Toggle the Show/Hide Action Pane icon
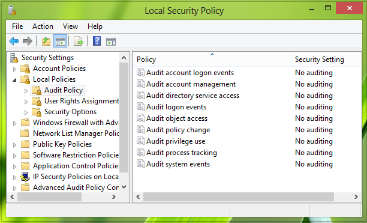367x223 pixels. 111,41
